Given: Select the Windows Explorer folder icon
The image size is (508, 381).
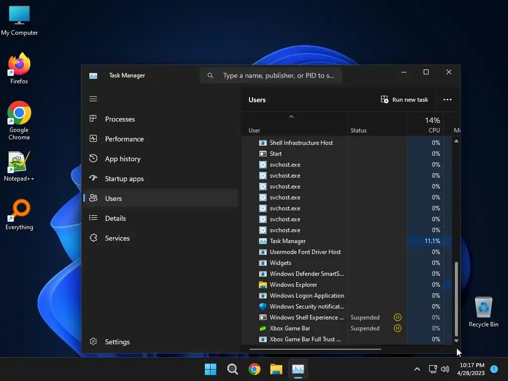Looking at the screenshot, I should (x=263, y=285).
